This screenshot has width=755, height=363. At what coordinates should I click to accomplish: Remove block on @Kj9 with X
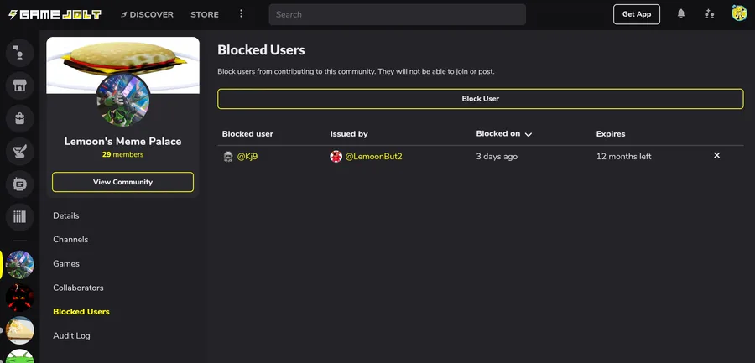(x=716, y=156)
